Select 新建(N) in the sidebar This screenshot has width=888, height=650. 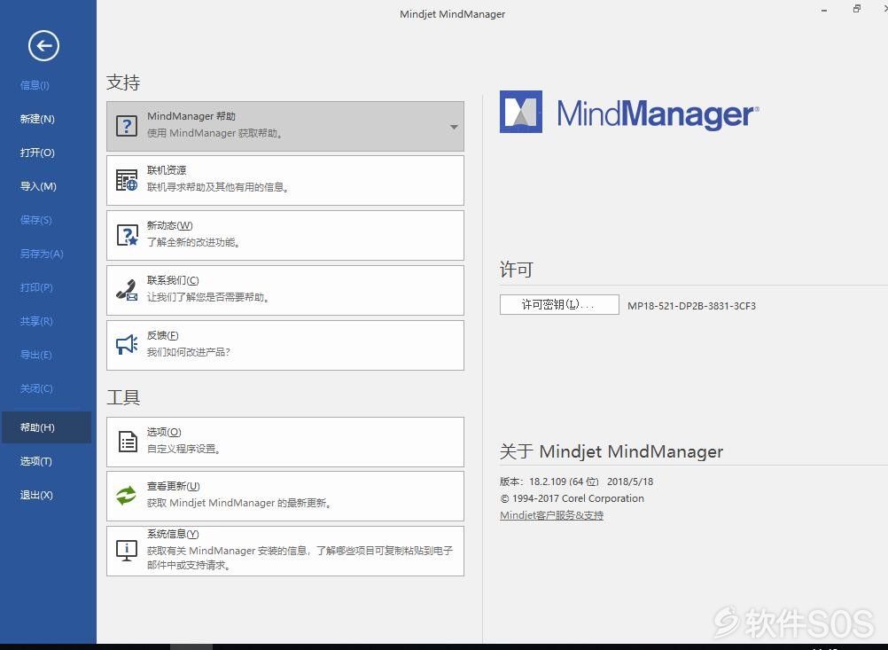click(37, 119)
